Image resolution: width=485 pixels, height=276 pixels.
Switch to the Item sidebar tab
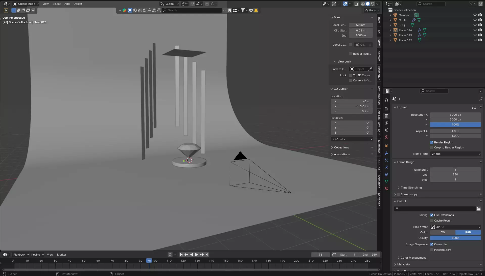pyautogui.click(x=379, y=20)
